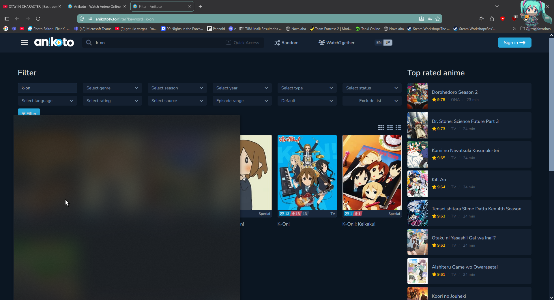This screenshot has width=554, height=300.
Task: Switch titles to JP
Action: (x=388, y=42)
